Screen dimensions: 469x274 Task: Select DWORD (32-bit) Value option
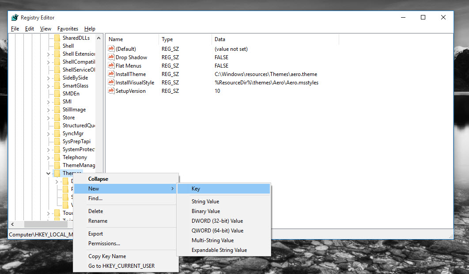point(217,221)
